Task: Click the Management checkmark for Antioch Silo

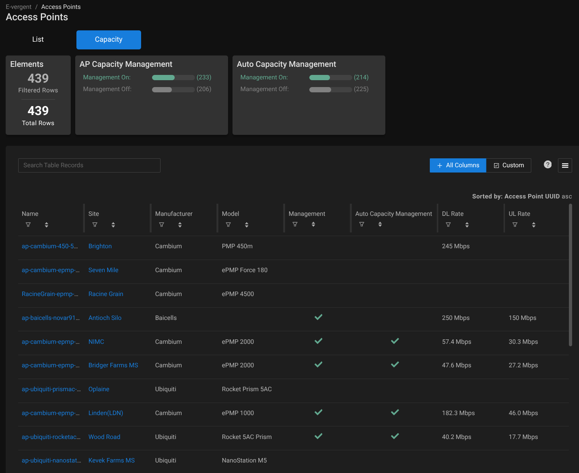Action: coord(319,317)
